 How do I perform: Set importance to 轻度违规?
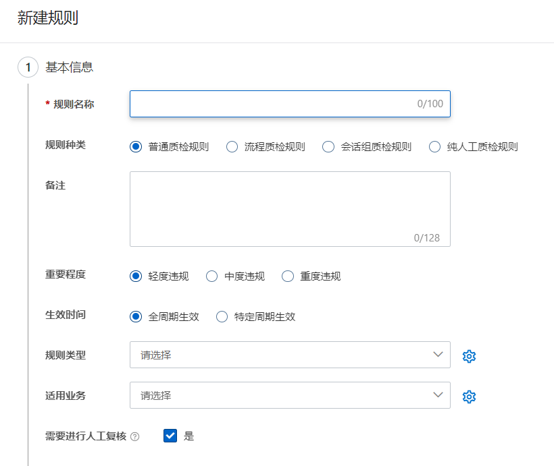pyautogui.click(x=136, y=276)
